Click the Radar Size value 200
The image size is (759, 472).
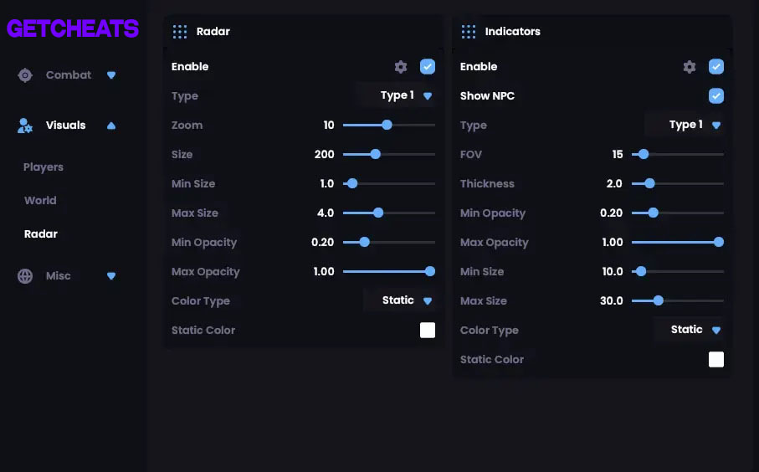coord(325,155)
